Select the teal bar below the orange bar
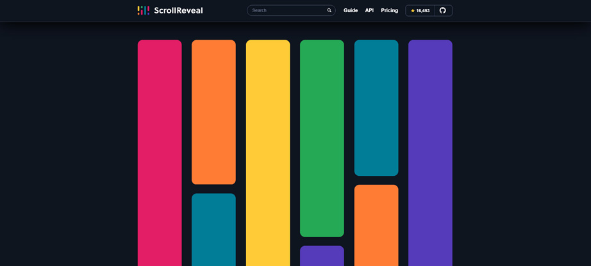 pyautogui.click(x=213, y=230)
